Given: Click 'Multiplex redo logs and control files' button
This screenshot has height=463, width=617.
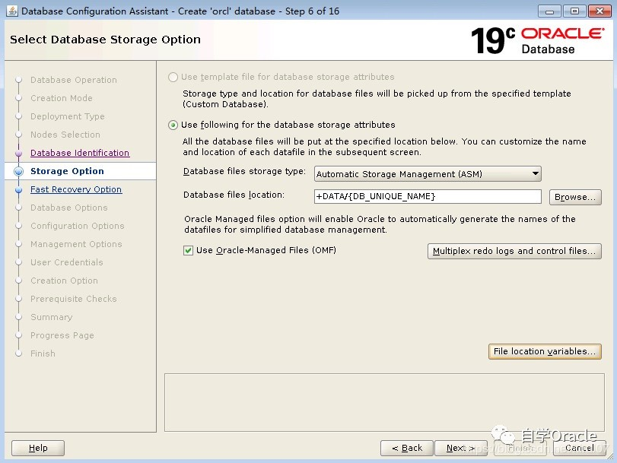Looking at the screenshot, I should pyautogui.click(x=514, y=249).
